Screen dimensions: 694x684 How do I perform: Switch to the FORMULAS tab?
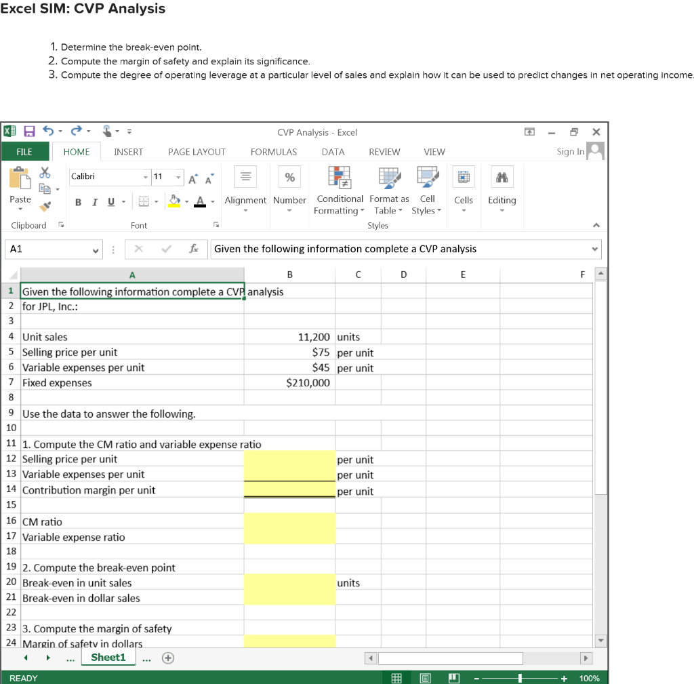click(x=274, y=152)
